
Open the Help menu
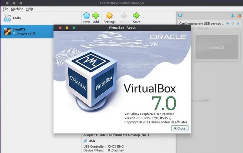[29, 9]
